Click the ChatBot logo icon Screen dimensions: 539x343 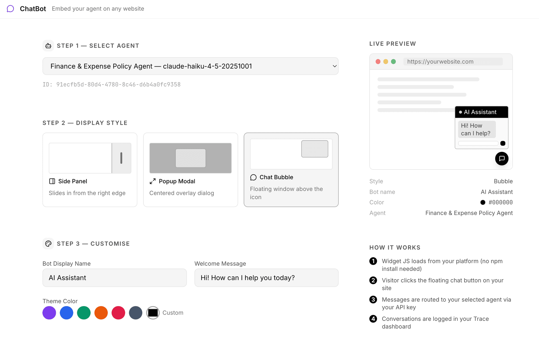[x=10, y=9]
